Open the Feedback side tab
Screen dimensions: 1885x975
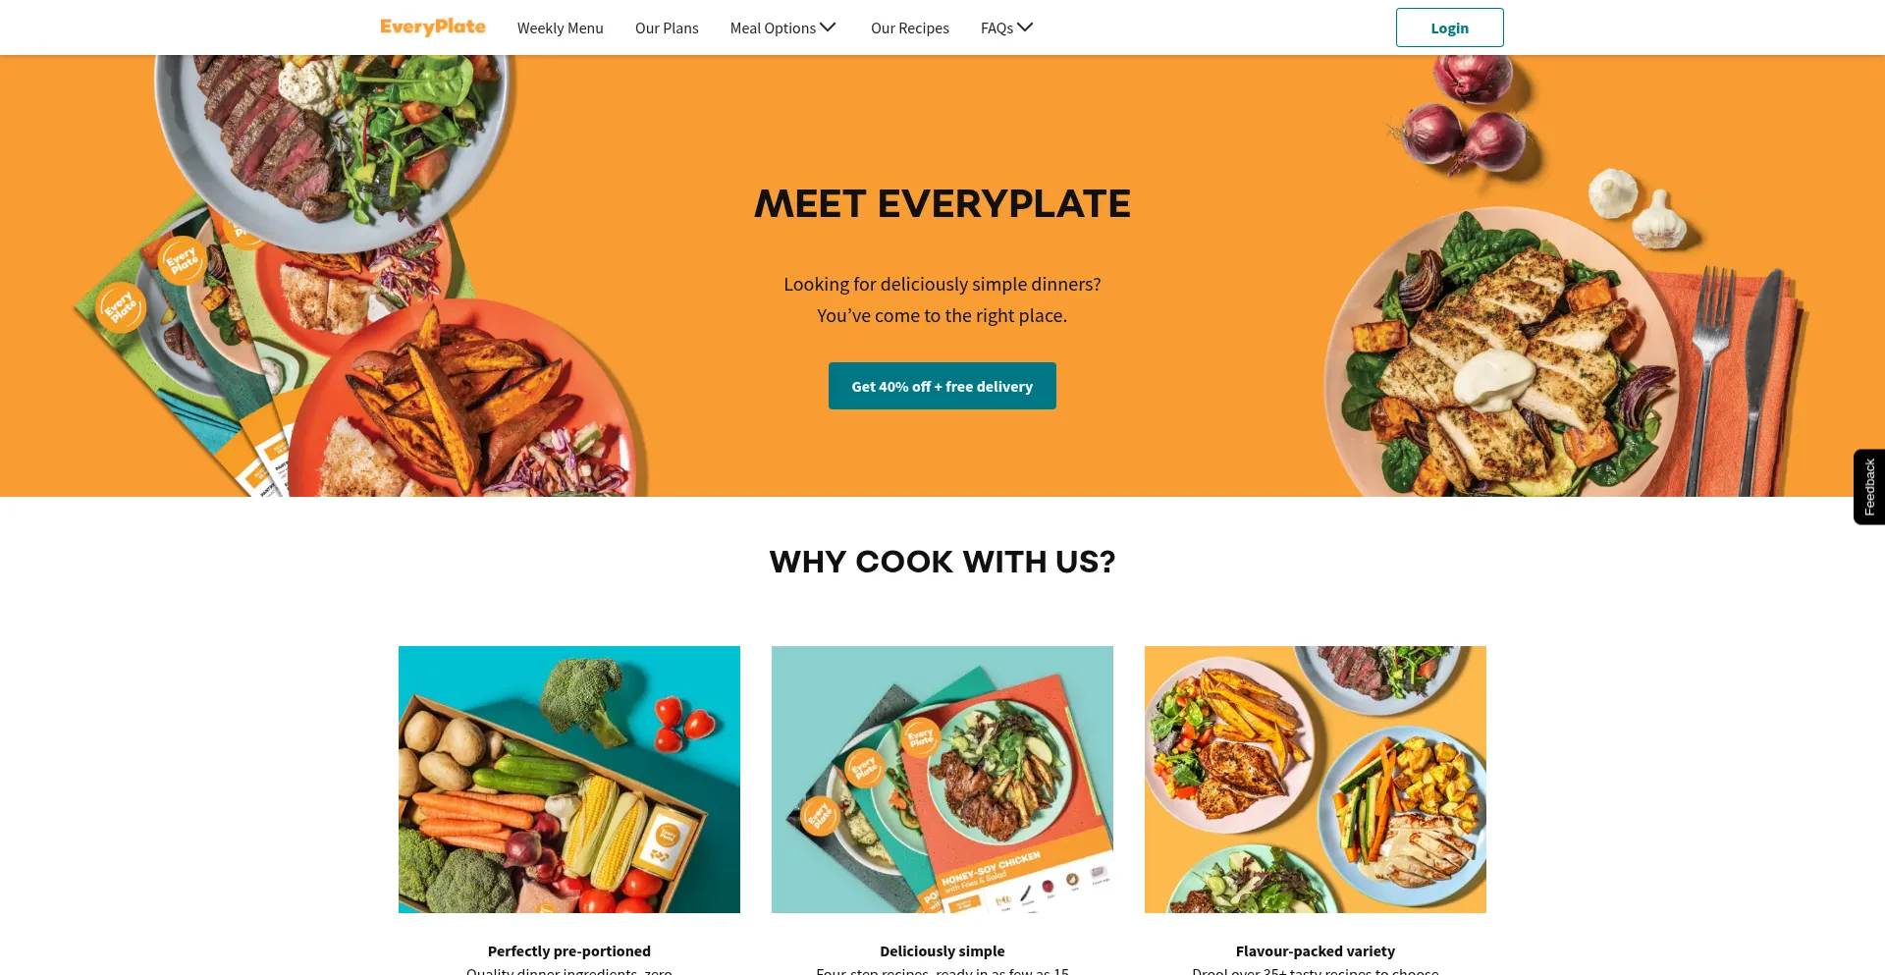(x=1869, y=487)
